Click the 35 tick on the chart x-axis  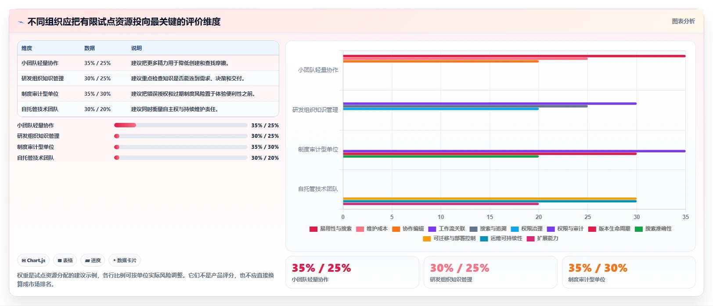[x=685, y=217]
